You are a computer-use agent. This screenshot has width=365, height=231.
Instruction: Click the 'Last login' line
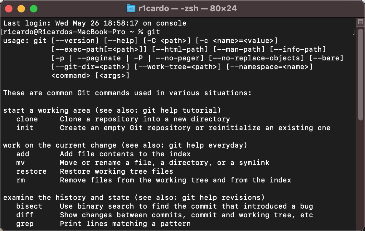(x=95, y=23)
